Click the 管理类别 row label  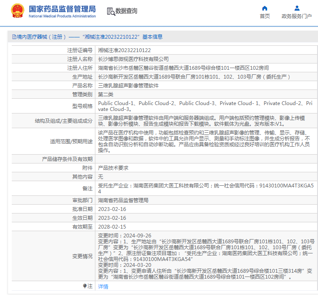[82, 95]
